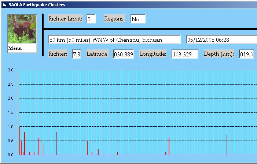Image resolution: width=257 pixels, height=164 pixels.
Task: Click the Richter Limit value field
Action: [x=91, y=19]
